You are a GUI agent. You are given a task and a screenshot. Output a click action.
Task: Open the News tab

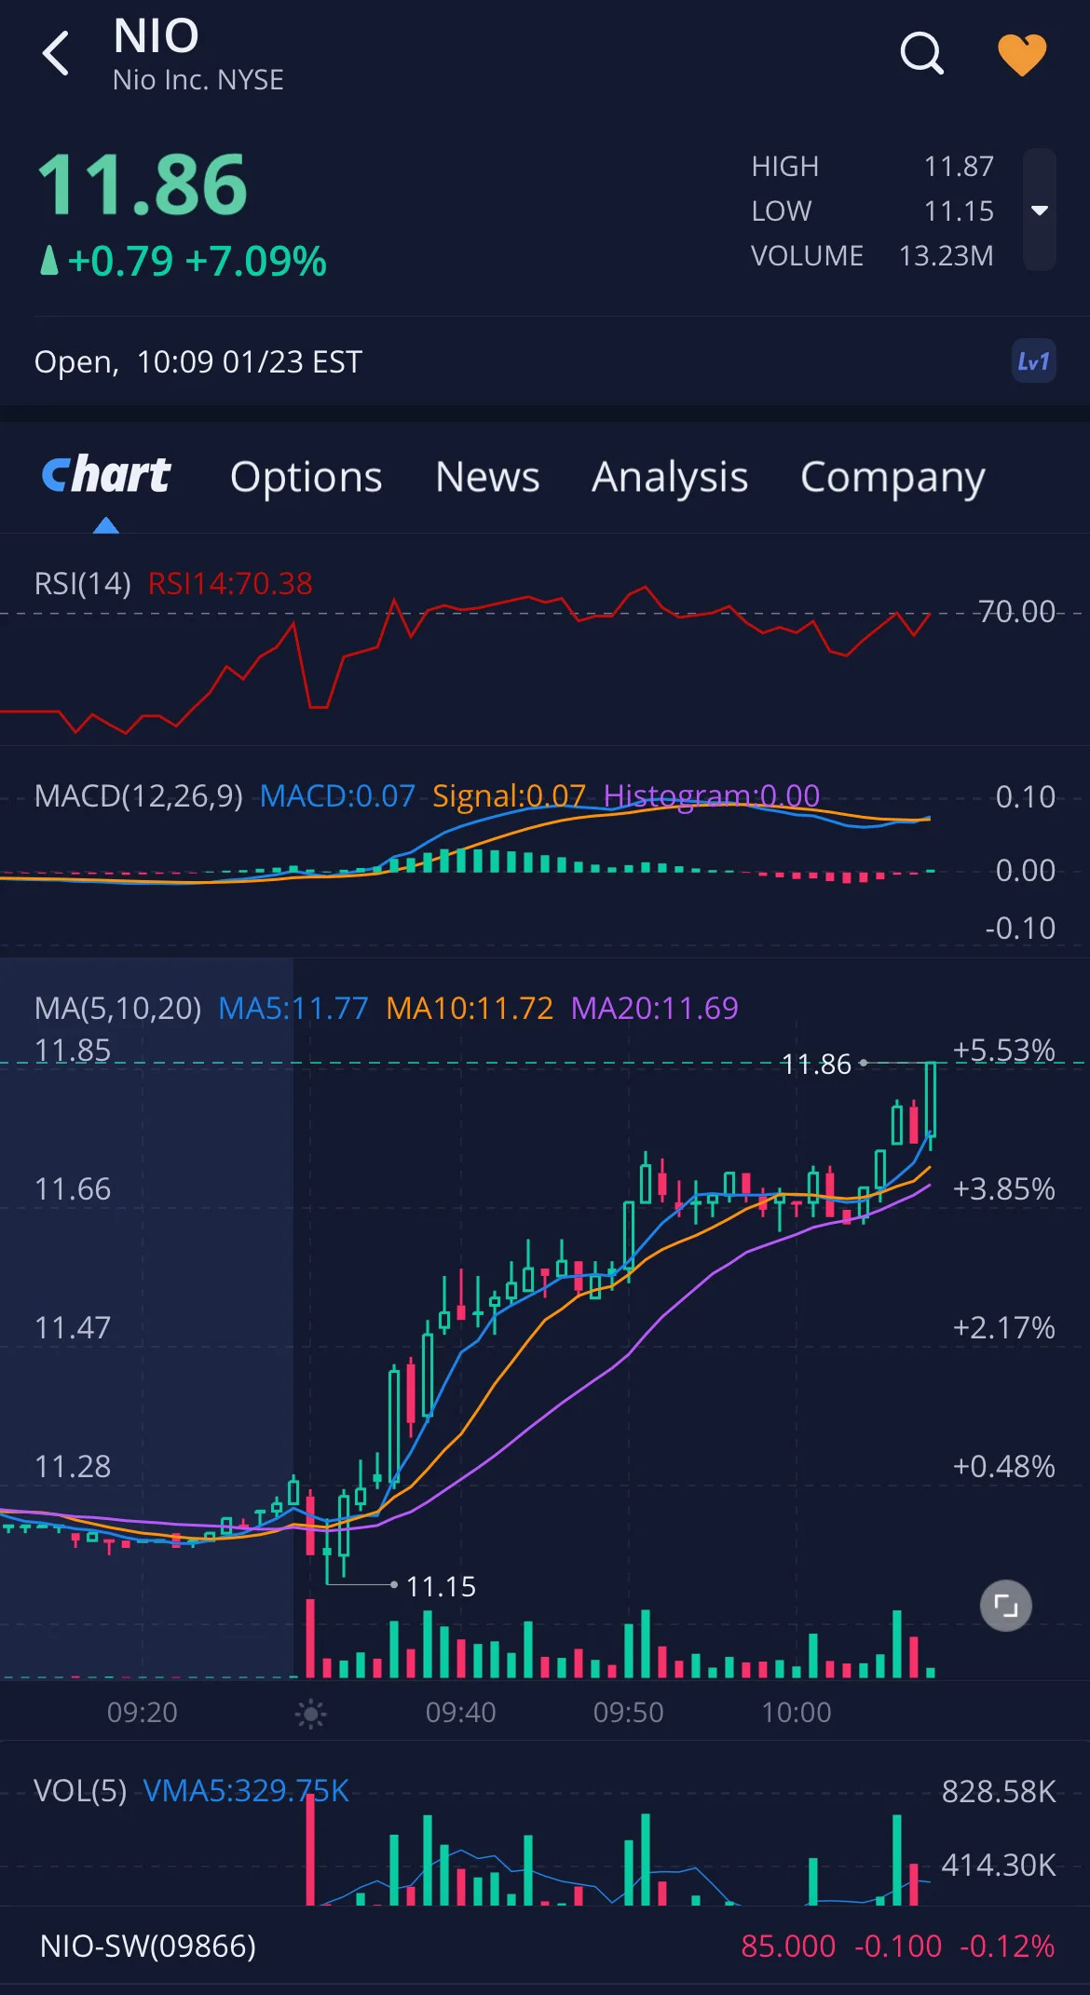487,477
